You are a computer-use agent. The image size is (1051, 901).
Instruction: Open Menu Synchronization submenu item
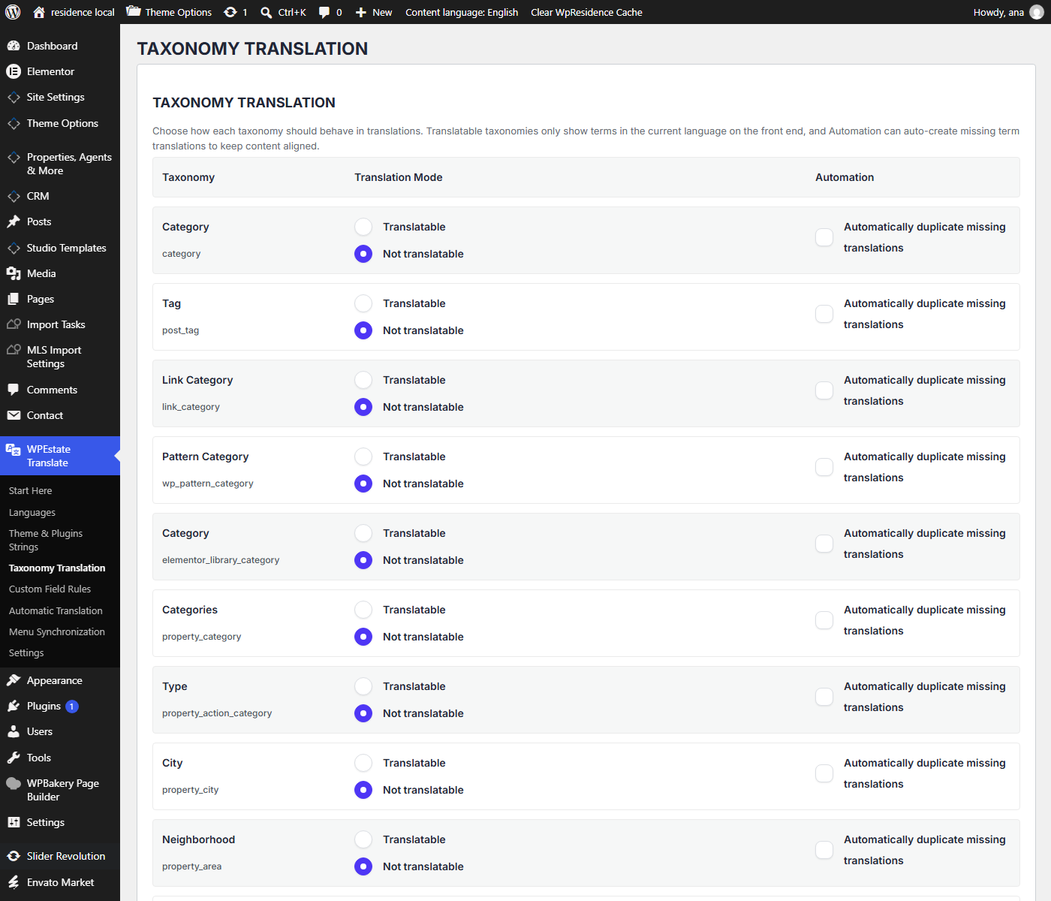[x=57, y=631]
